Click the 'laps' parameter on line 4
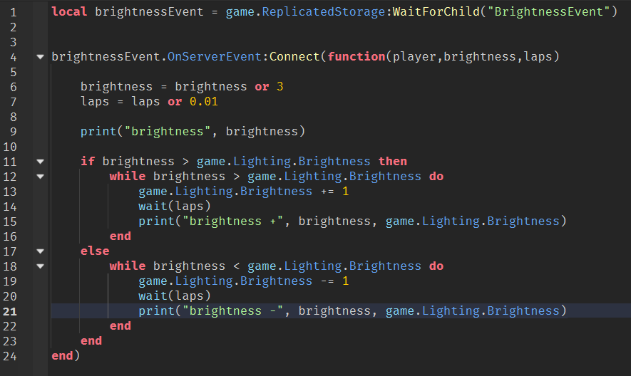Screen dimensions: 631x376 538,57
